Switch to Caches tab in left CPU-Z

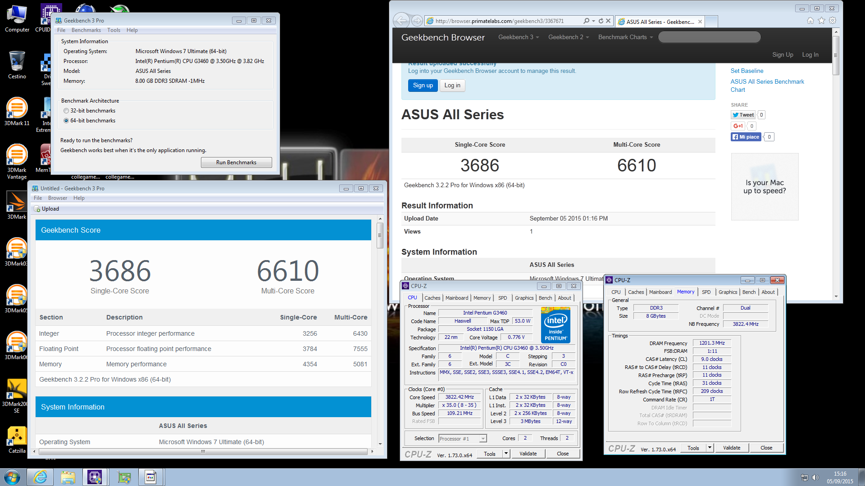coord(432,298)
